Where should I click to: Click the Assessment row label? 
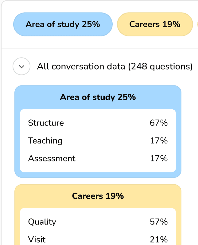[x=52, y=158]
